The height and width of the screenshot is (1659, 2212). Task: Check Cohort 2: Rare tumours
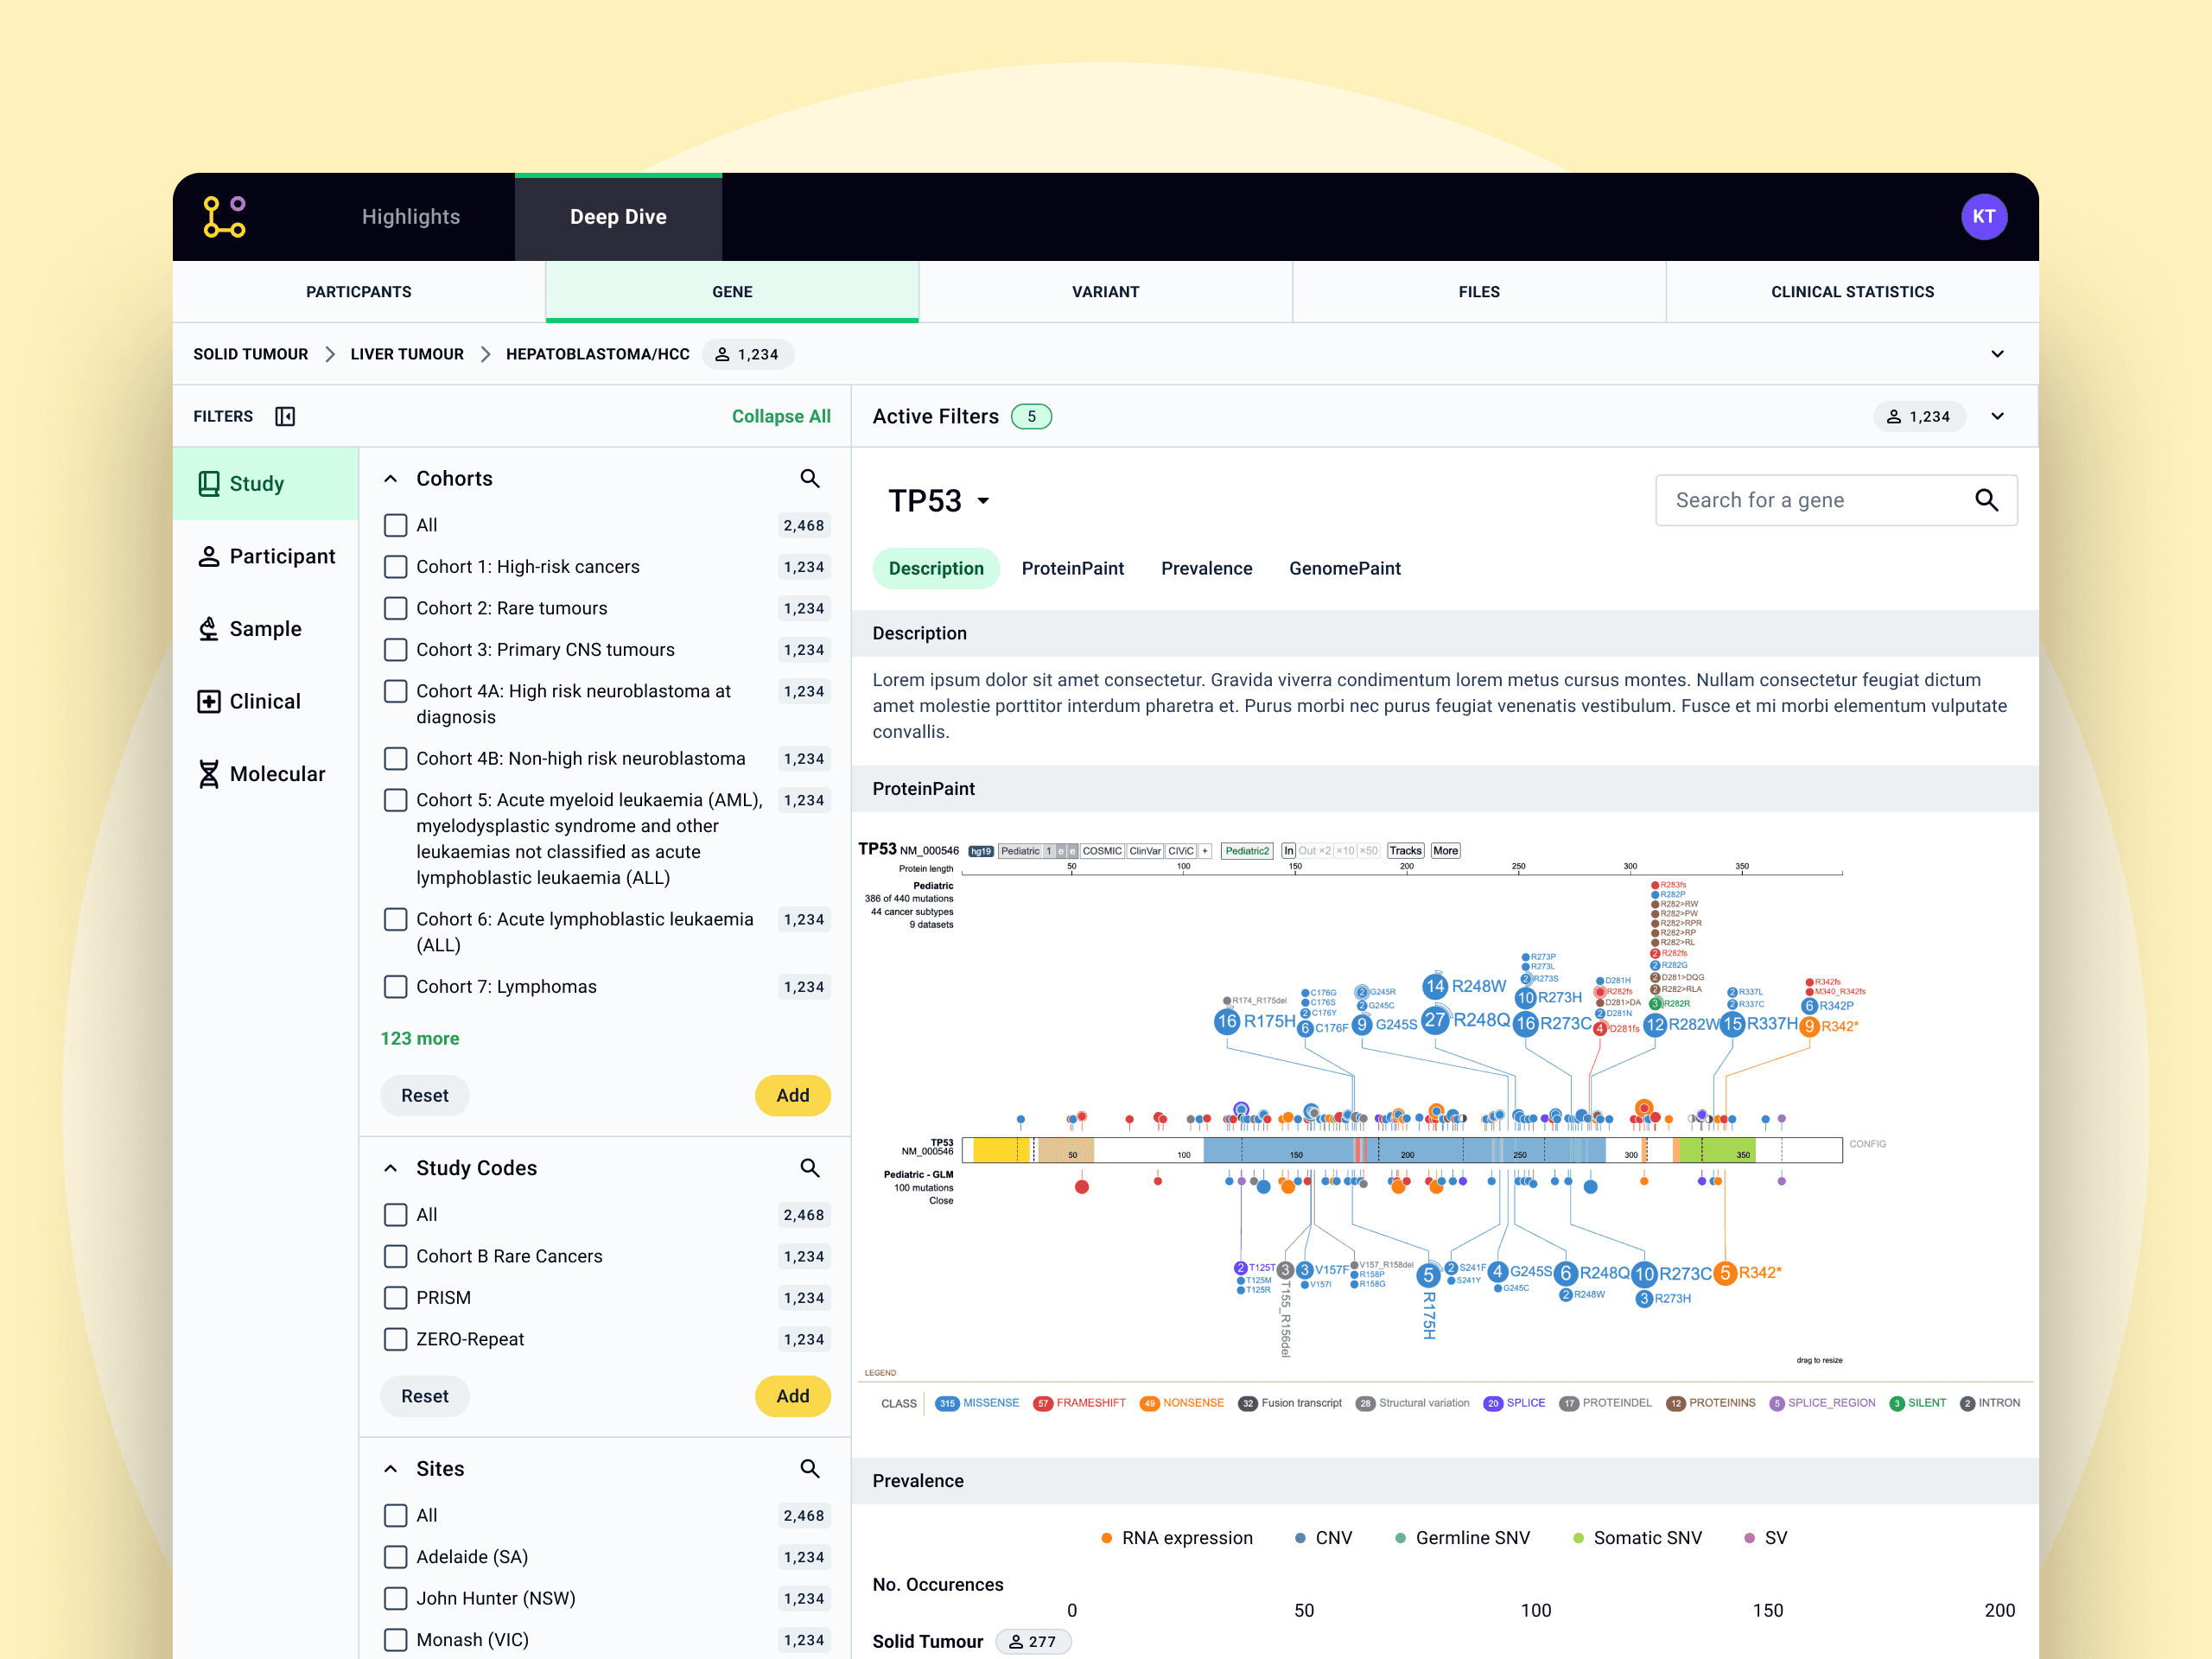pos(396,609)
